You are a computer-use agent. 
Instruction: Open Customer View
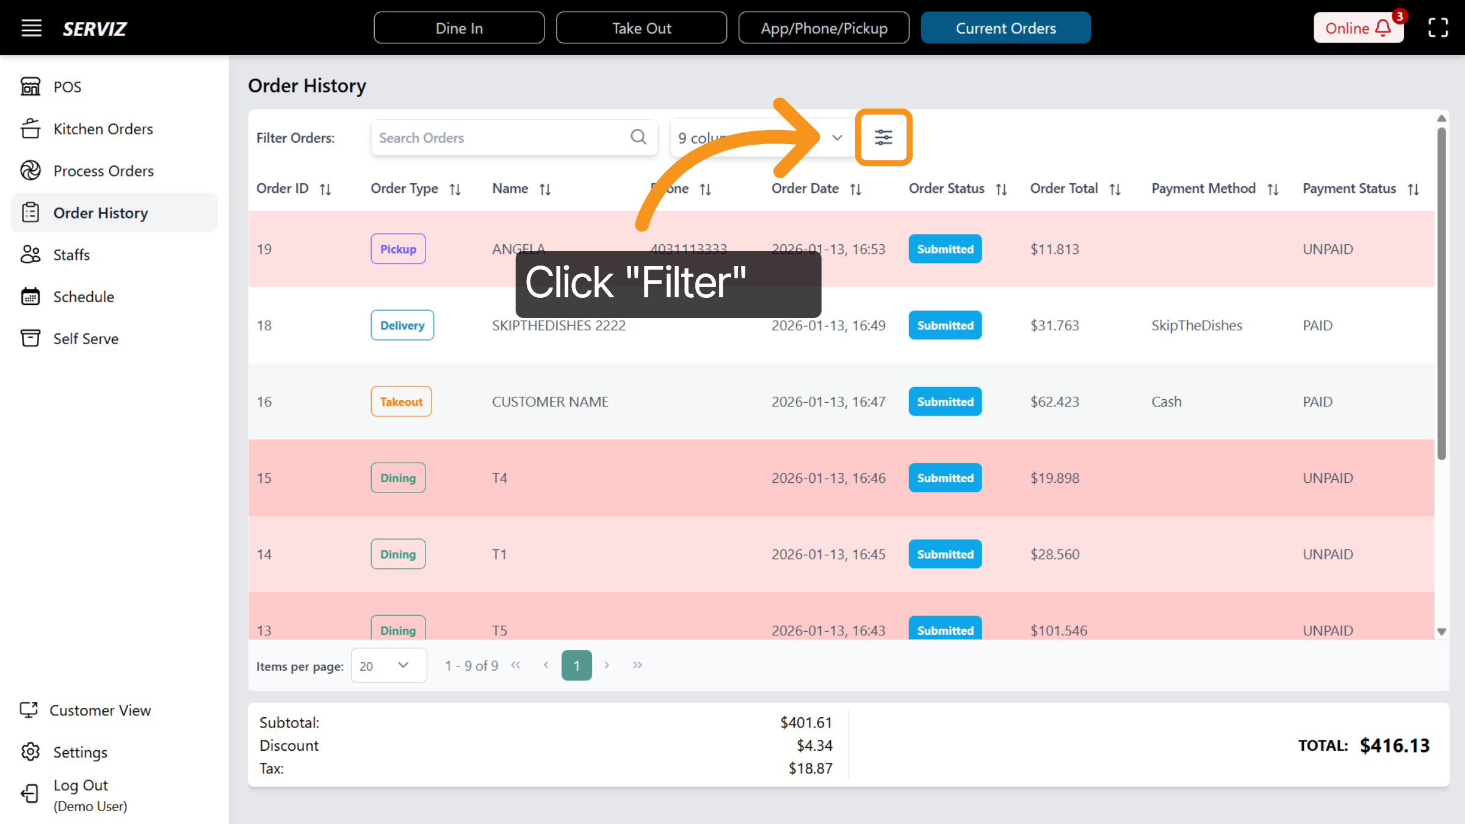[x=100, y=710]
